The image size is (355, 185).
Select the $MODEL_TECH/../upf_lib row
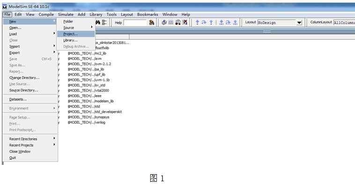87,74
